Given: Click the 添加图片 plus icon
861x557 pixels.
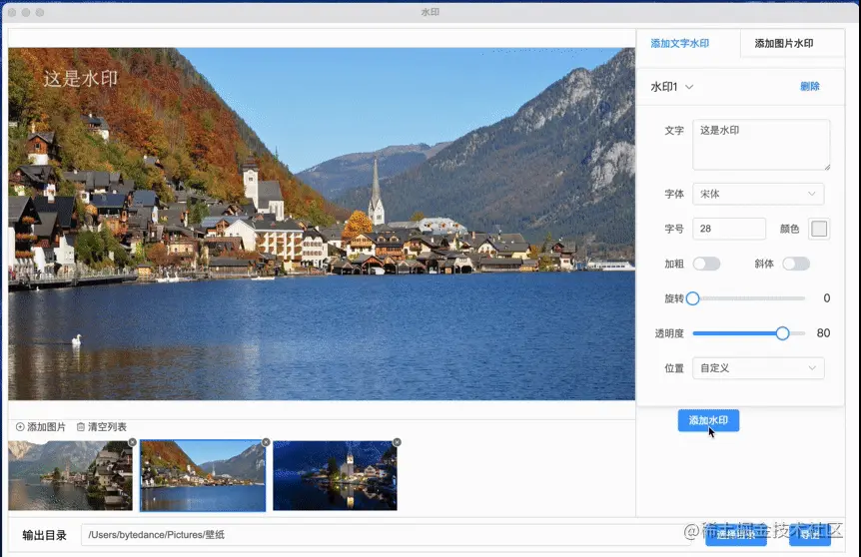Looking at the screenshot, I should [x=20, y=427].
